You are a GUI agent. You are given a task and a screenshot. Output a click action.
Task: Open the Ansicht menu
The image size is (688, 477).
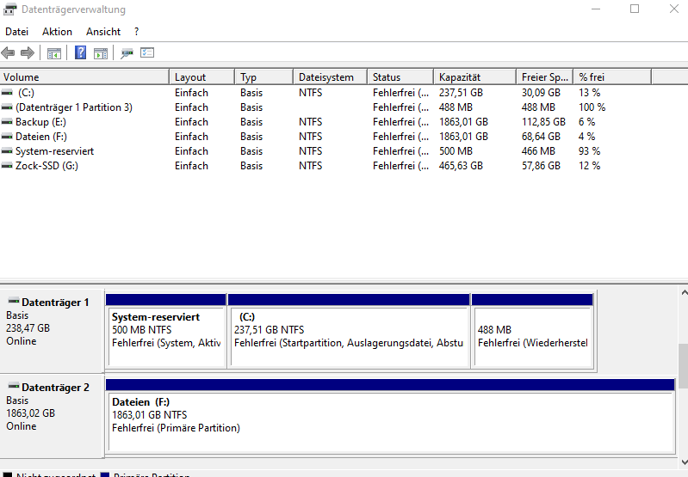tap(103, 32)
